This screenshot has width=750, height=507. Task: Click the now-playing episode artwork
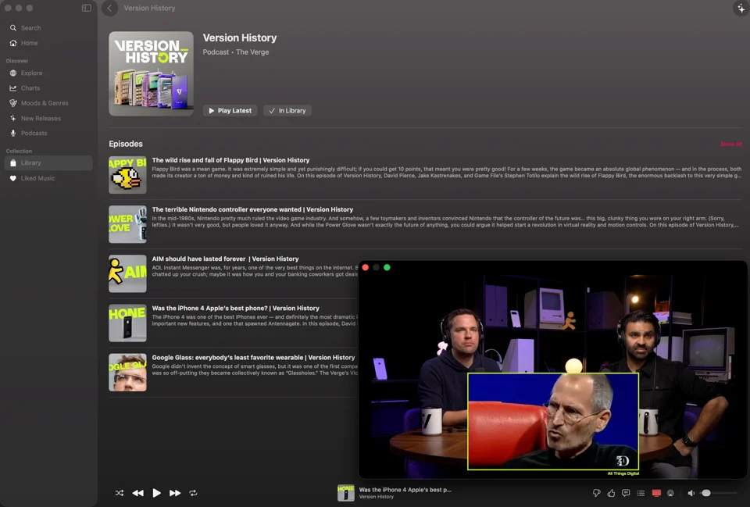pyautogui.click(x=346, y=493)
